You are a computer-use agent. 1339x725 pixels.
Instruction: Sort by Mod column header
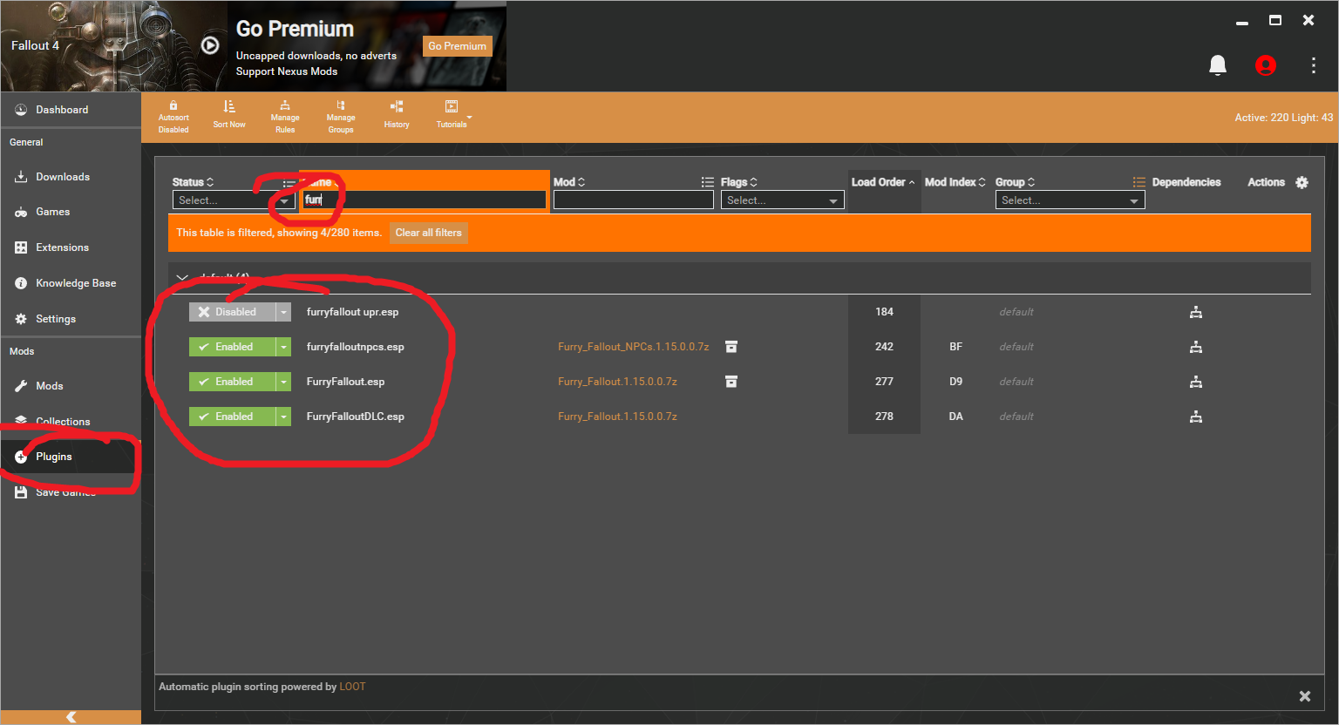[x=569, y=182]
